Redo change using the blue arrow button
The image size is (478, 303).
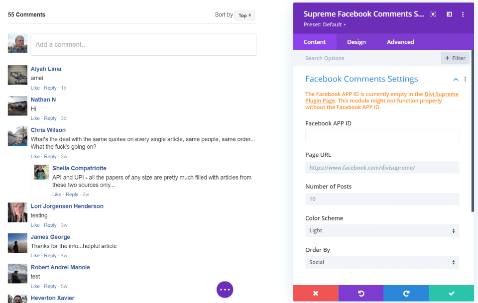tap(406, 294)
